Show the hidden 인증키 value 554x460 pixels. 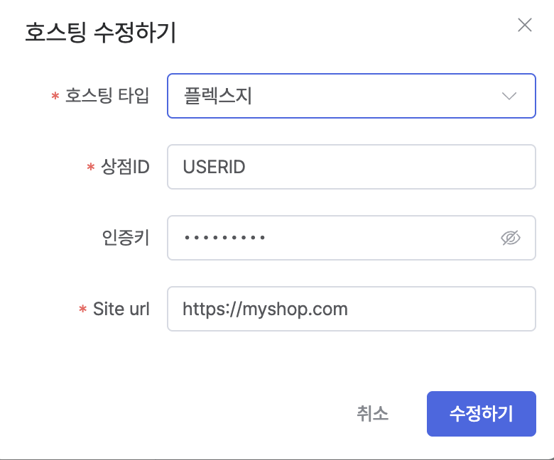click(x=510, y=238)
